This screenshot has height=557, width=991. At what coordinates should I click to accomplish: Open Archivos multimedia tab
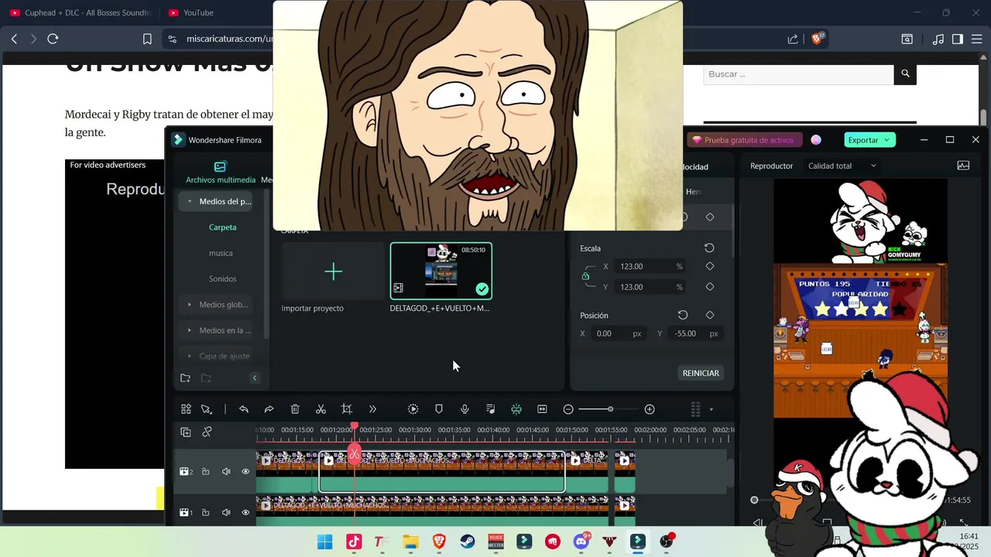click(221, 173)
